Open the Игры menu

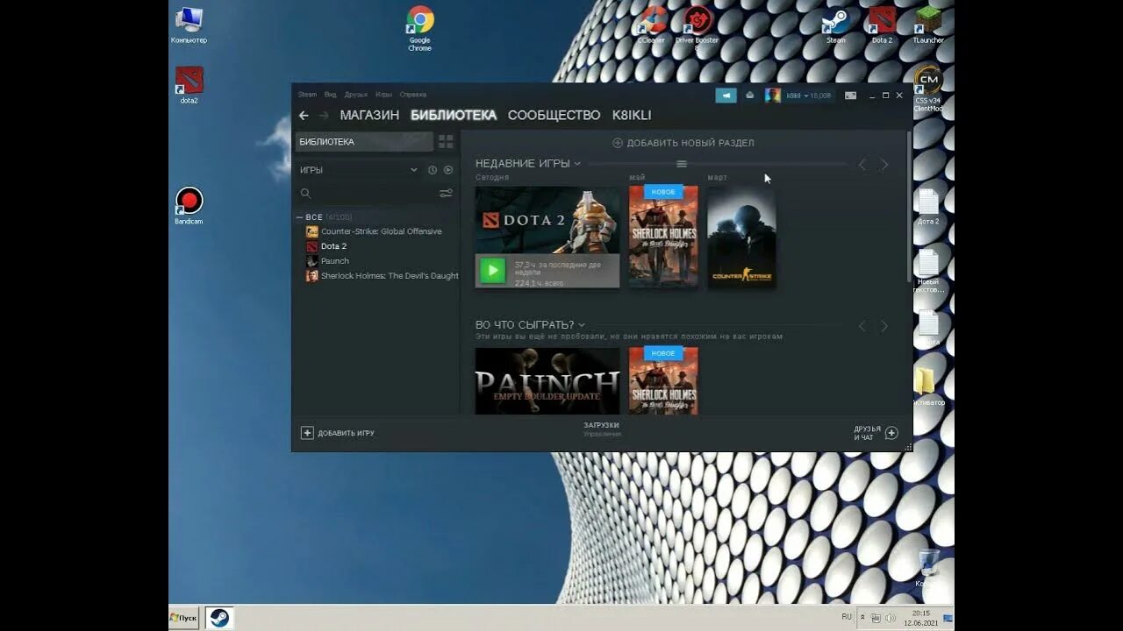coord(384,95)
